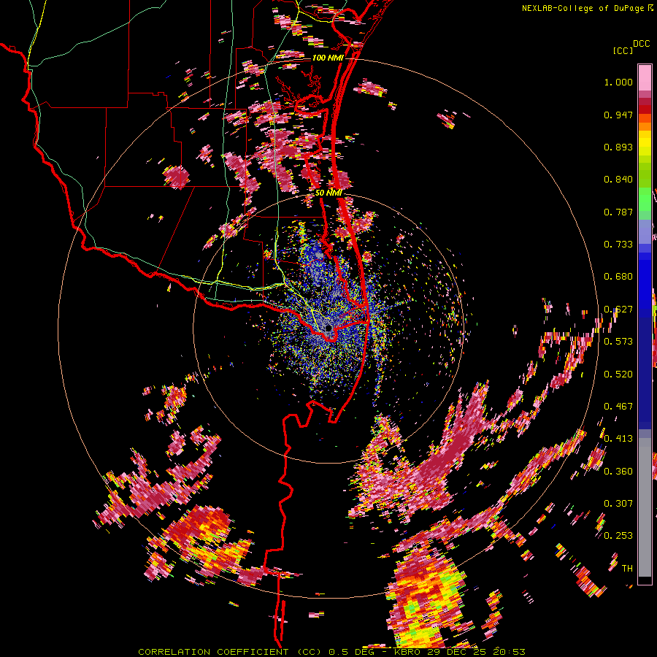657x657 pixels.
Task: Click the 0.413 scale value
Action: (618, 439)
